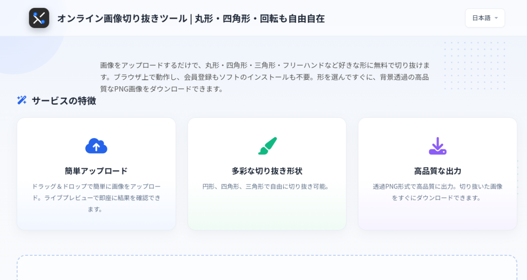Viewport: 527px width, 280px height.
Task: Click the サービスの特徴 section heading
Action: tap(64, 101)
